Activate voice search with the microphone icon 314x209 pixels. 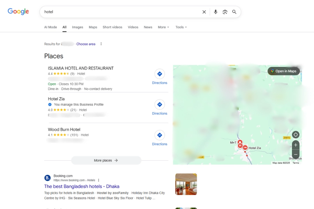click(x=215, y=11)
